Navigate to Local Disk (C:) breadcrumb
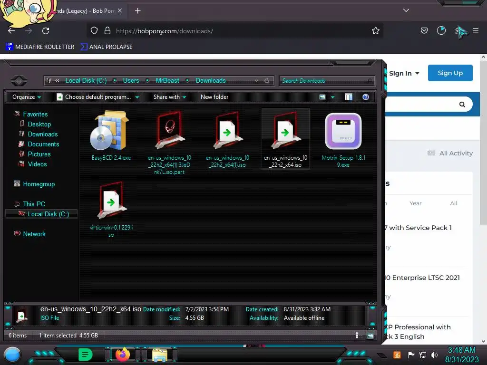This screenshot has width=487, height=365. pos(86,80)
